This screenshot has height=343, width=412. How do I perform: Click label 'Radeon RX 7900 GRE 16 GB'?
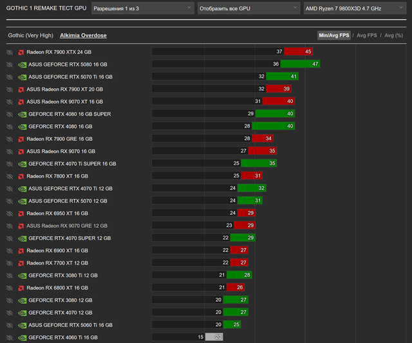coord(59,139)
